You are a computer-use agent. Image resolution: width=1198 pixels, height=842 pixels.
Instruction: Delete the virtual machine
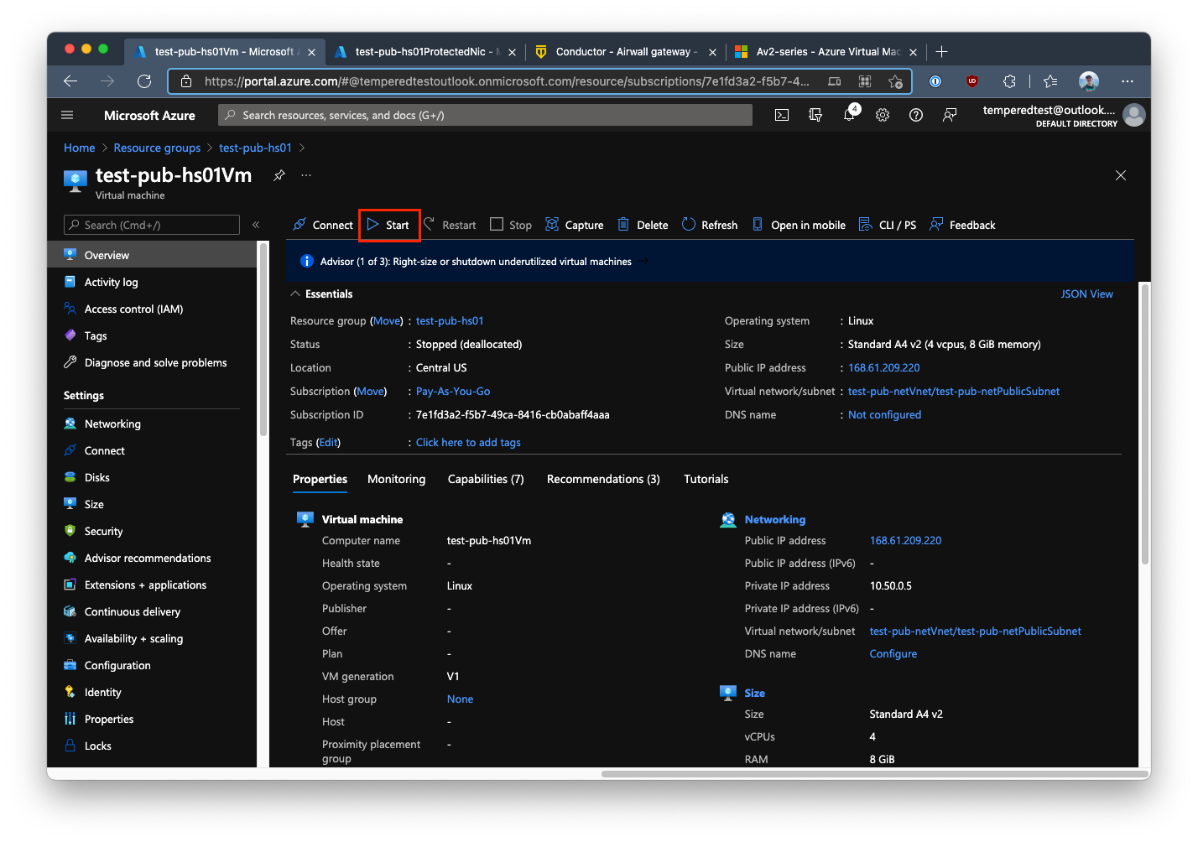pyautogui.click(x=643, y=225)
